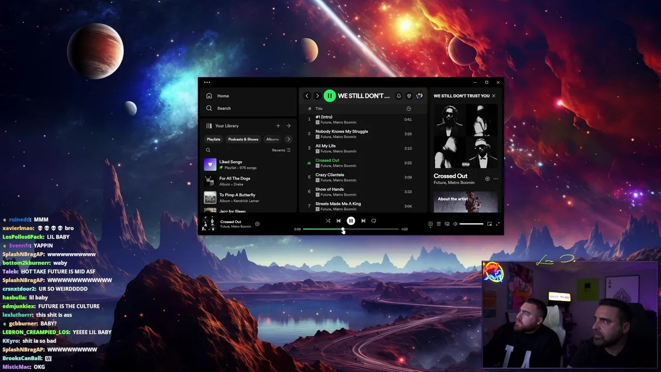Open the Crossed Out title in the player bar
The width and height of the screenshot is (661, 372).
(x=231, y=222)
